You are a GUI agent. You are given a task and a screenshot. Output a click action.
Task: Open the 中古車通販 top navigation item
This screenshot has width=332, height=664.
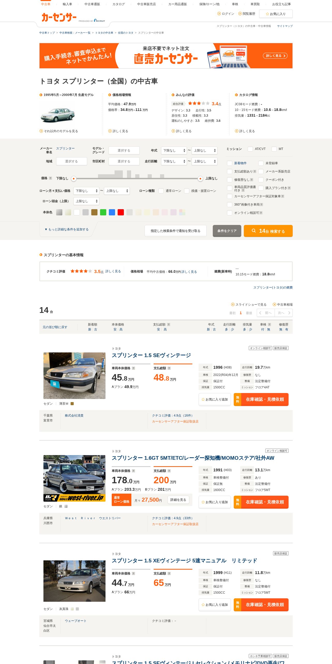tap(92, 4)
